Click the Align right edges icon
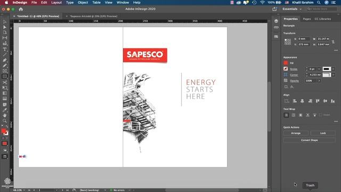 310,101
